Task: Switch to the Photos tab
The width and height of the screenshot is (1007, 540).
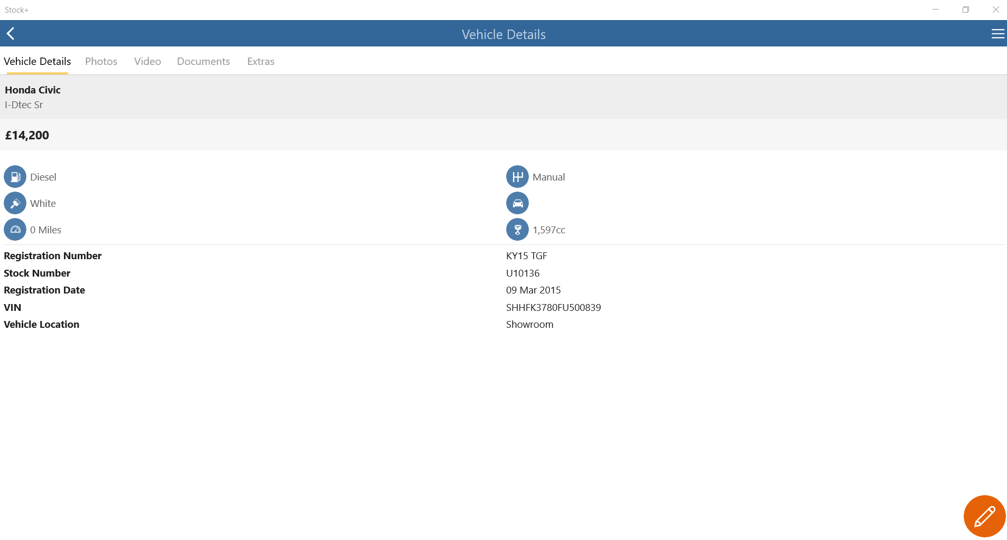Action: [x=101, y=61]
